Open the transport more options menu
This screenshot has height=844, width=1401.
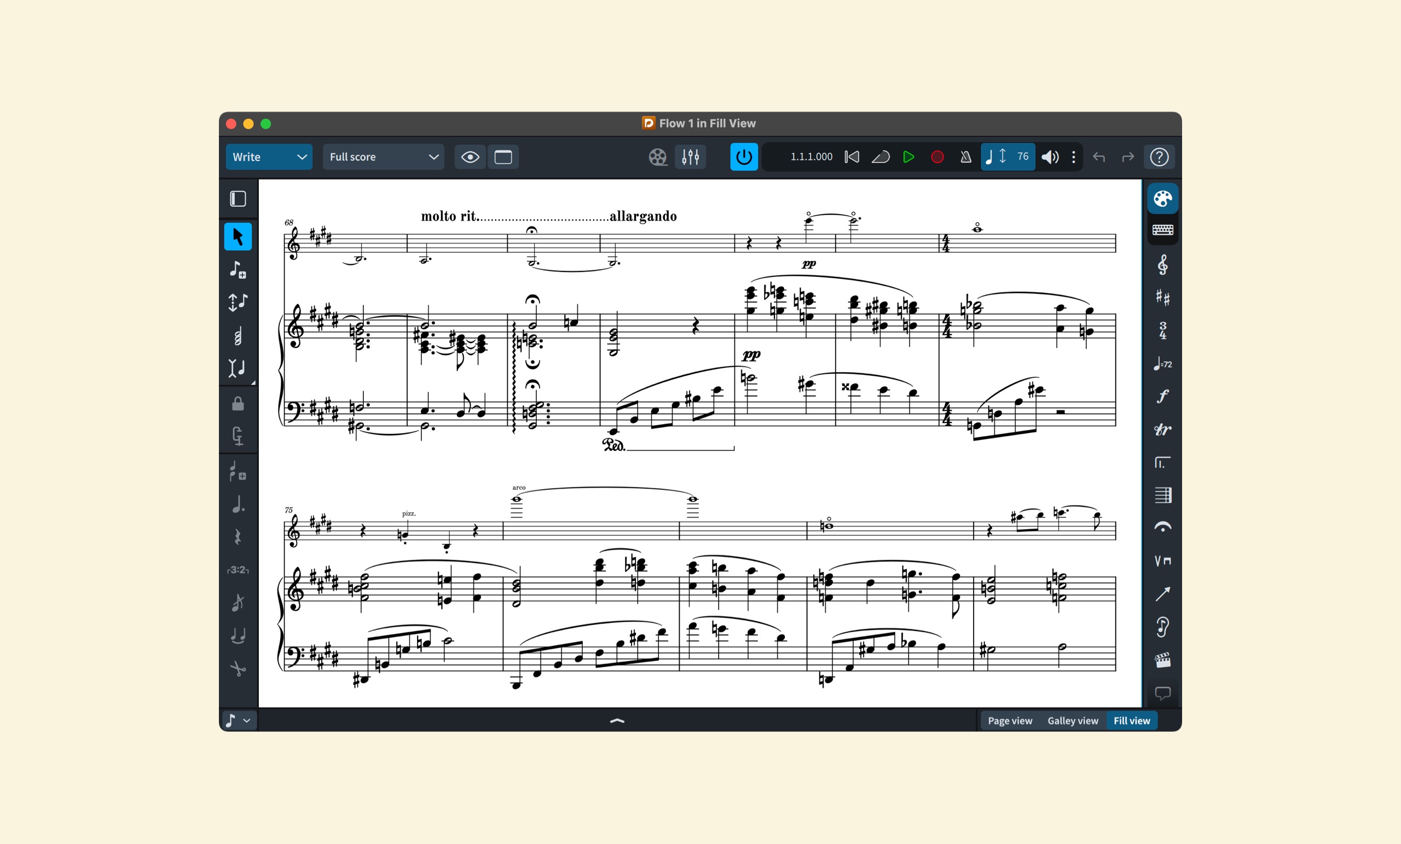click(1074, 157)
